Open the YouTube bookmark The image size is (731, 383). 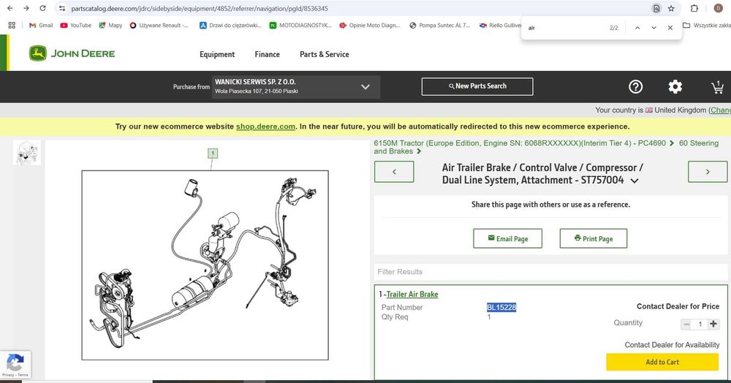[75, 25]
